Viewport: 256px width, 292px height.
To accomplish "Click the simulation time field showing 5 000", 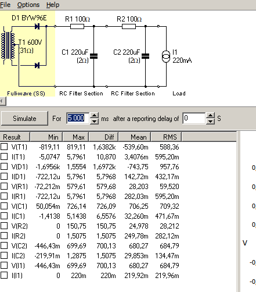I will [x=77, y=118].
